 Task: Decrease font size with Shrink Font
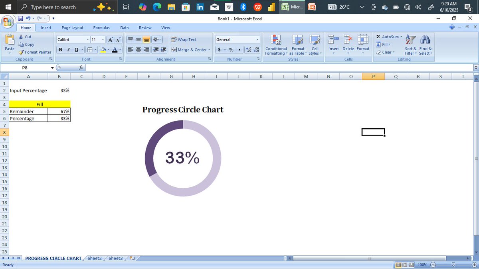point(119,39)
